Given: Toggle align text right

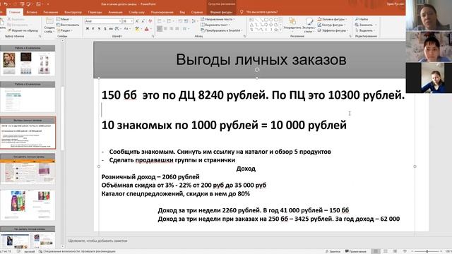Looking at the screenshot, I should [x=171, y=28].
